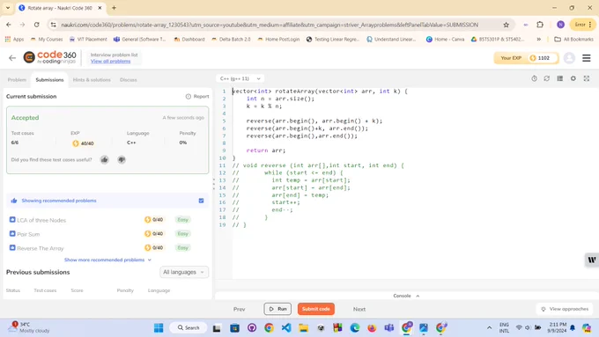Open the Start menu in taskbar
Image resolution: width=599 pixels, height=337 pixels.
point(159,327)
